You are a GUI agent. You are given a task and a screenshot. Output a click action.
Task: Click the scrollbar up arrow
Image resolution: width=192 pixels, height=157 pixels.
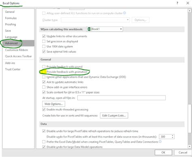[190, 11]
